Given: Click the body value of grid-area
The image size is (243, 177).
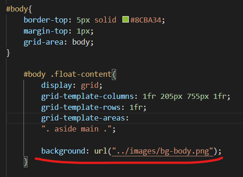Looking at the screenshot, I should point(81,42).
